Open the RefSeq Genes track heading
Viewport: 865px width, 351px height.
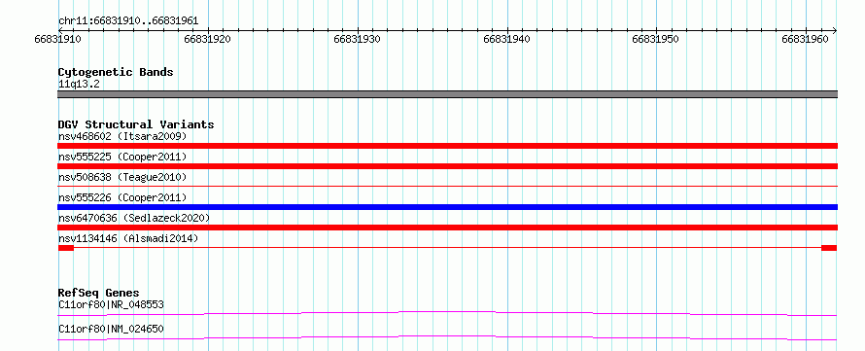coord(99,293)
